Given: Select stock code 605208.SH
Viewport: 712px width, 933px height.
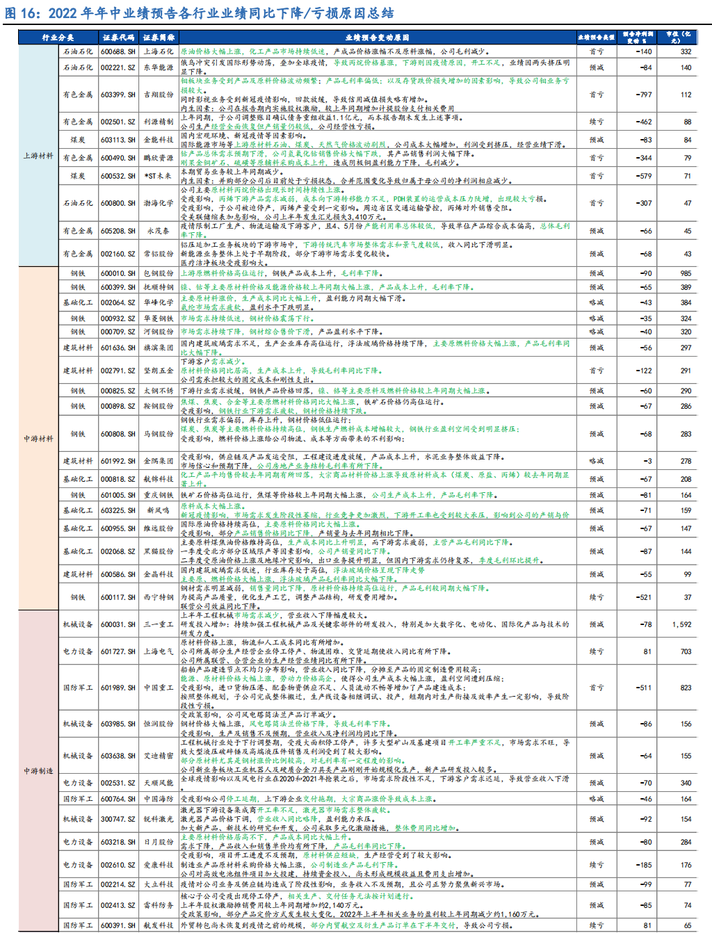Looking at the screenshot, I should 118,231.
